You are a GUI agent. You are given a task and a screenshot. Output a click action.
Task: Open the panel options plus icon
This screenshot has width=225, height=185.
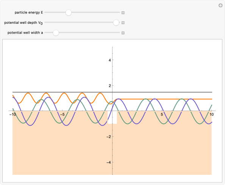point(220,5)
